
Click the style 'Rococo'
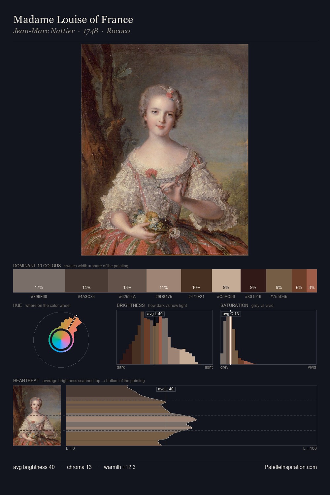click(118, 31)
